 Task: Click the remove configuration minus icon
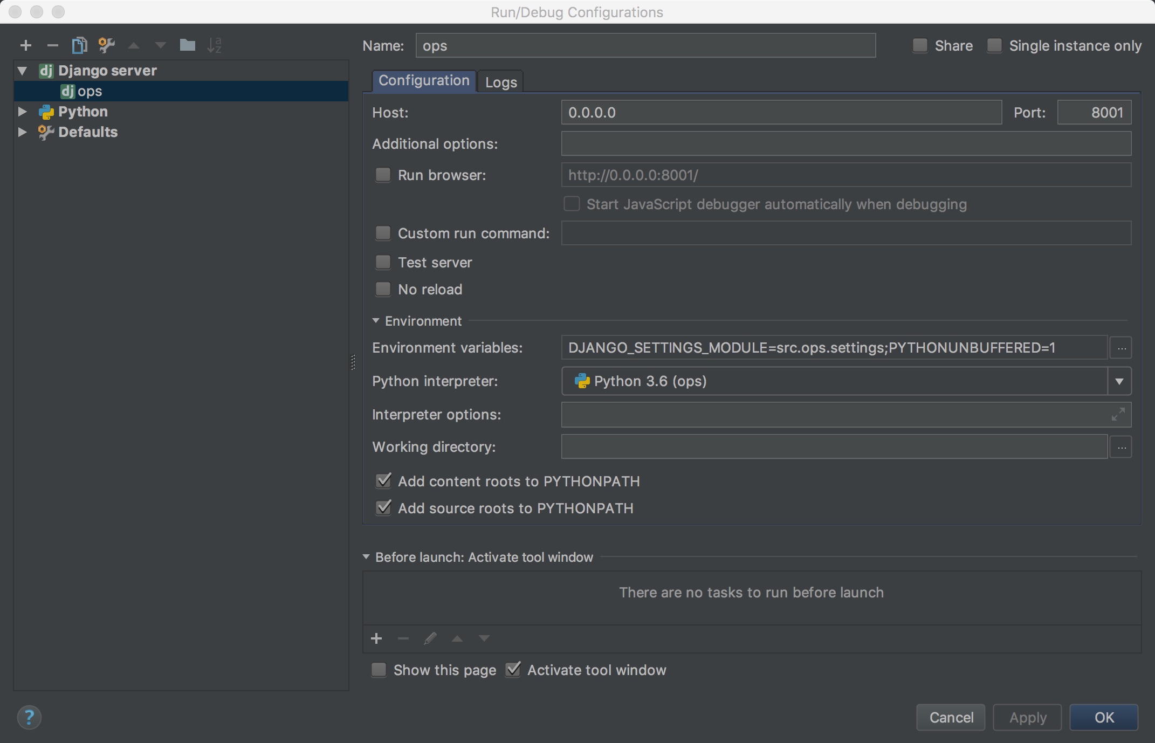52,45
